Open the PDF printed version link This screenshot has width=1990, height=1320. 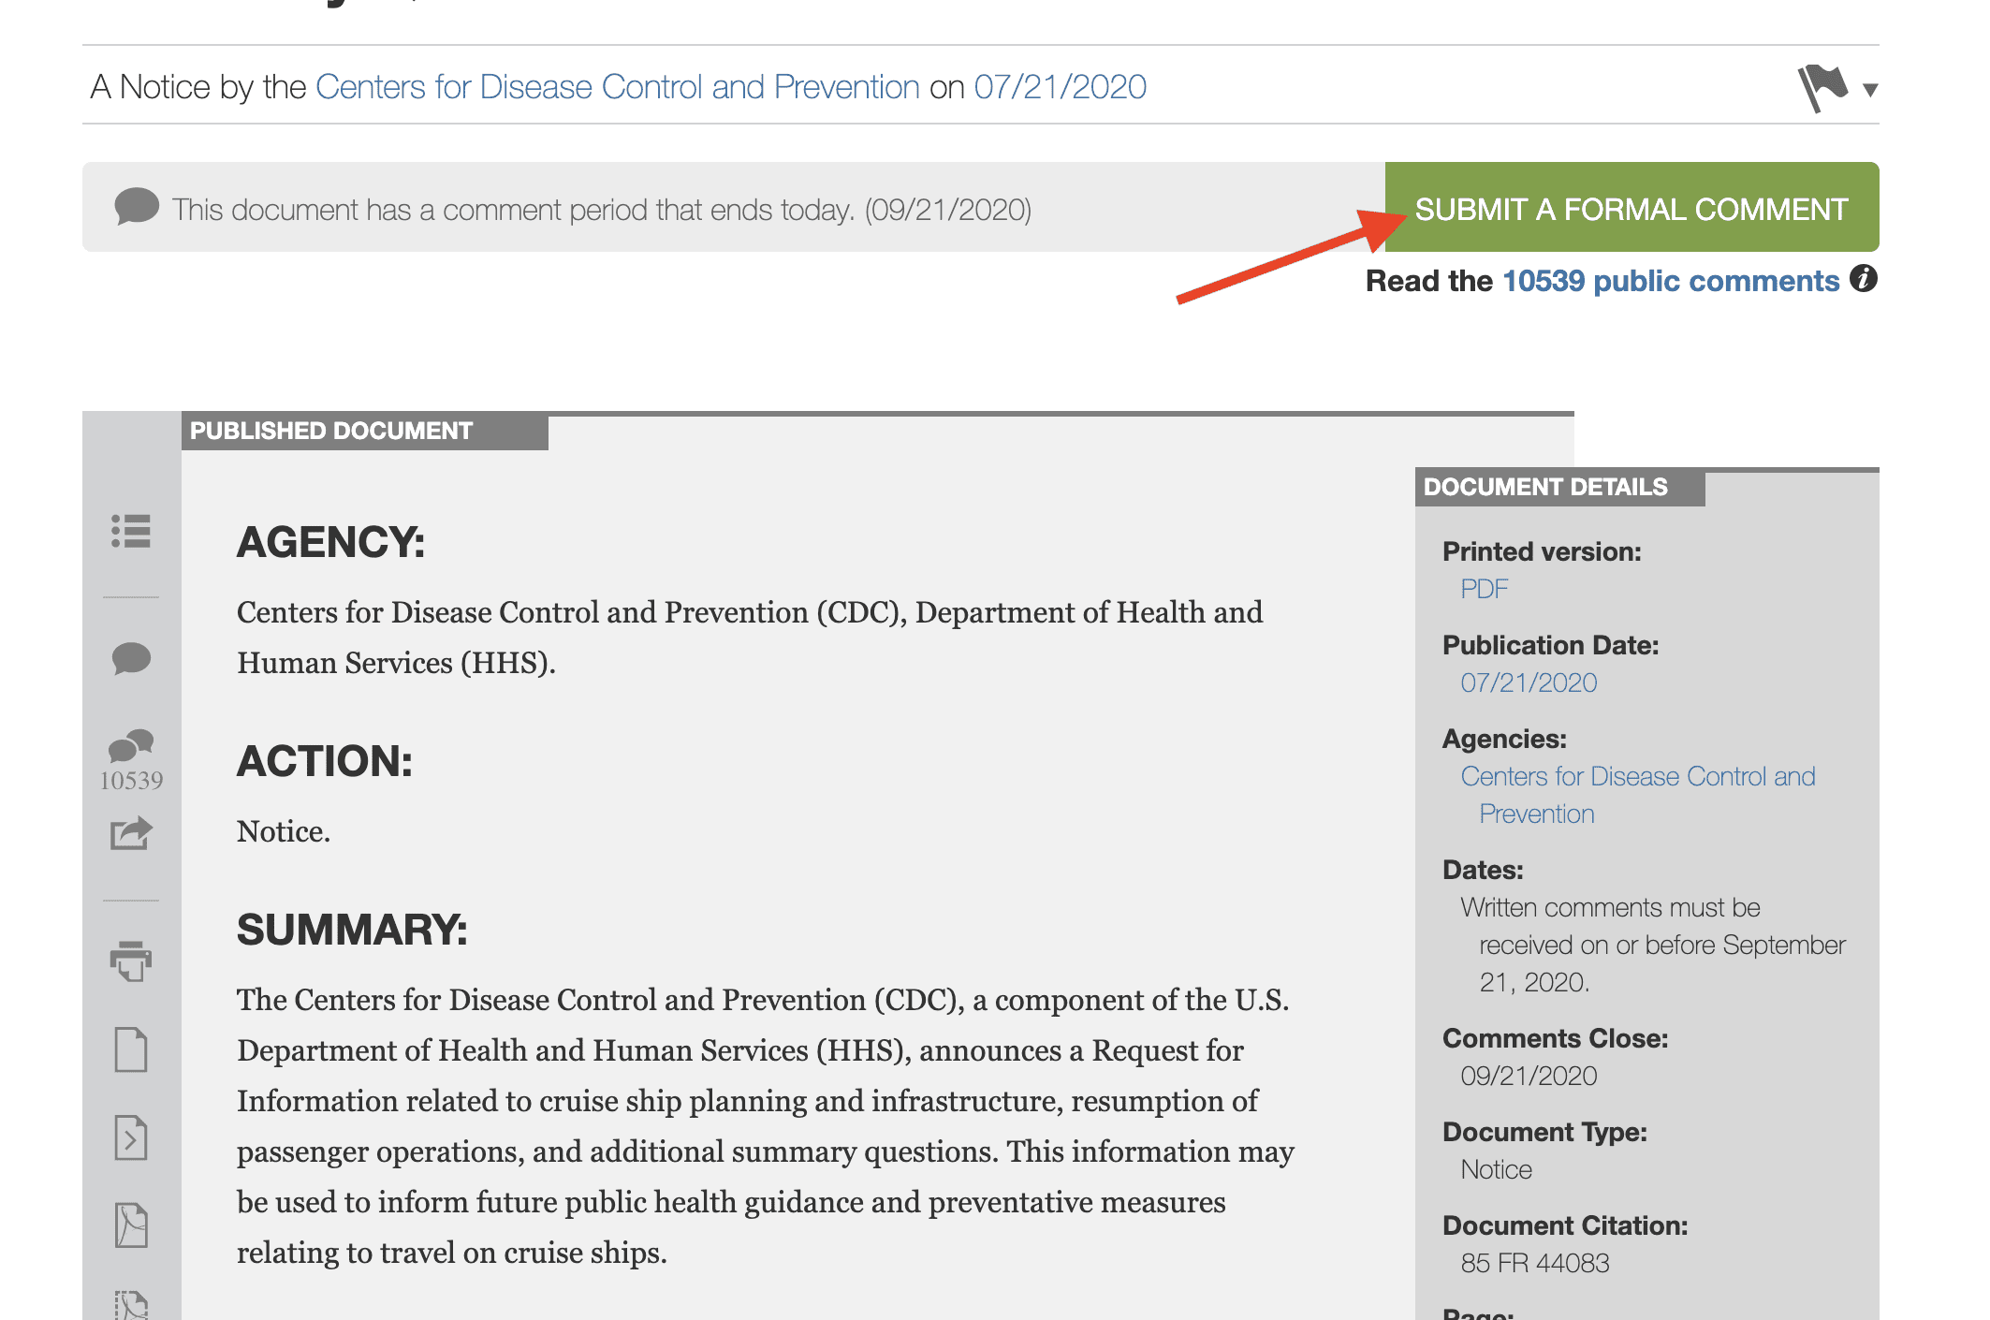tap(1485, 589)
